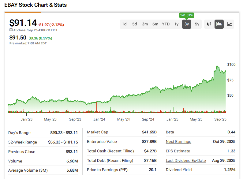
Task: Select the 6m time range
Action: pyautogui.click(x=155, y=24)
